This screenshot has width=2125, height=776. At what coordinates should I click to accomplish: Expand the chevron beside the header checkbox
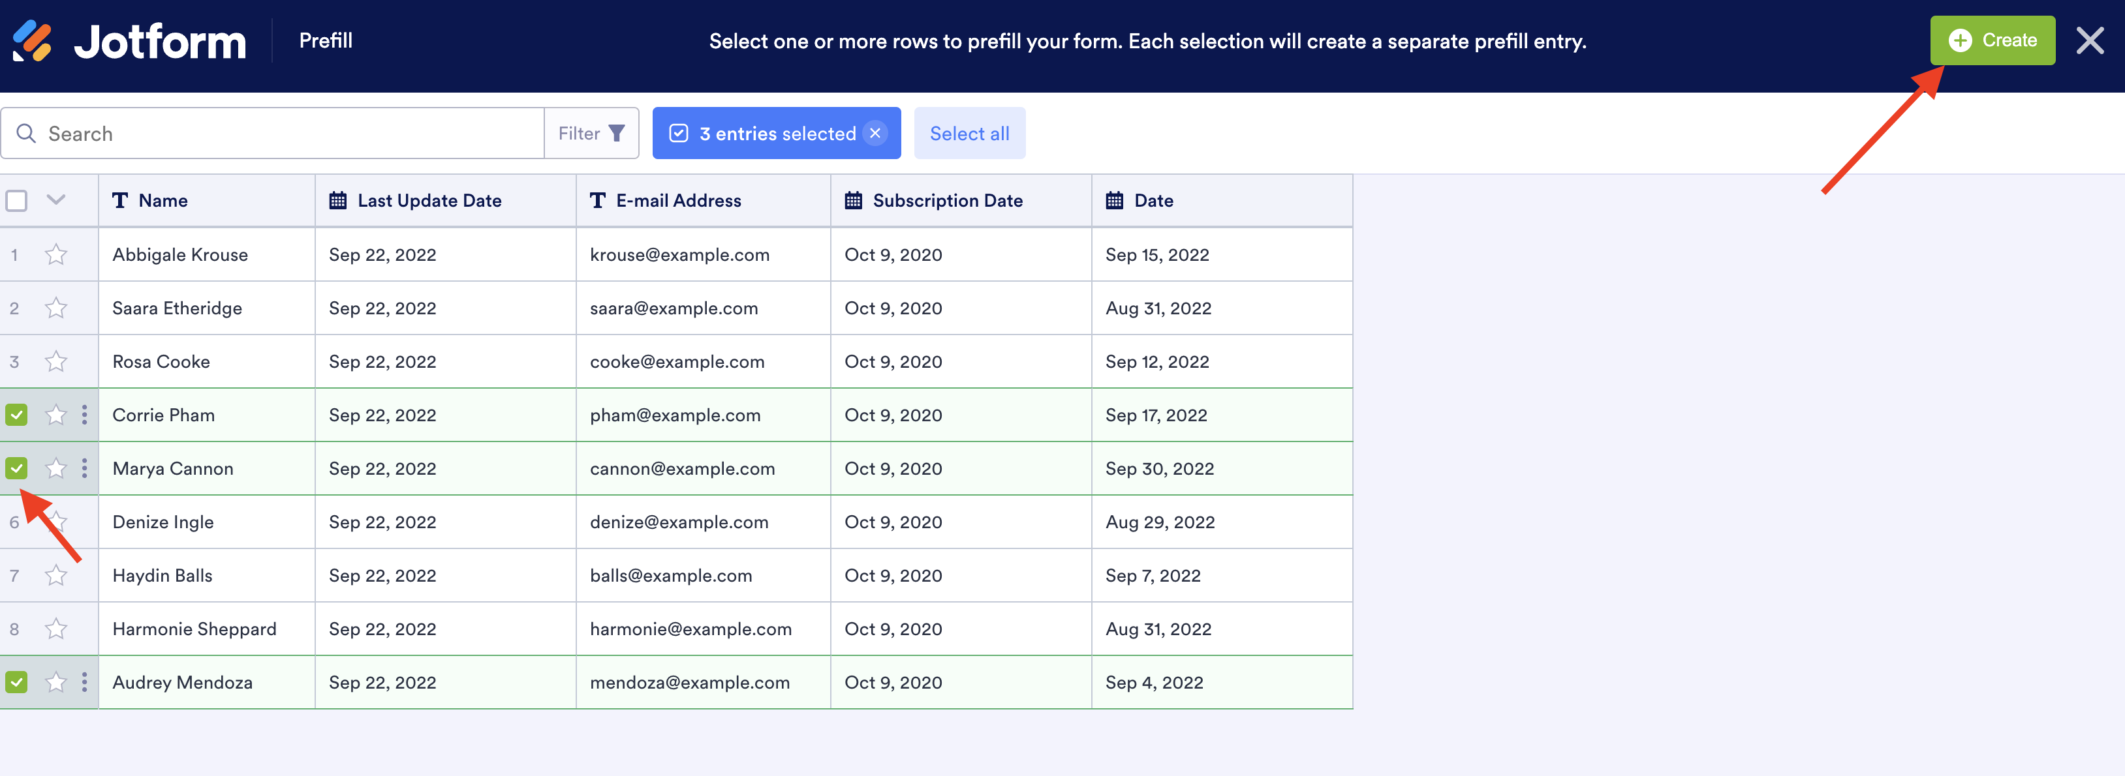click(56, 200)
